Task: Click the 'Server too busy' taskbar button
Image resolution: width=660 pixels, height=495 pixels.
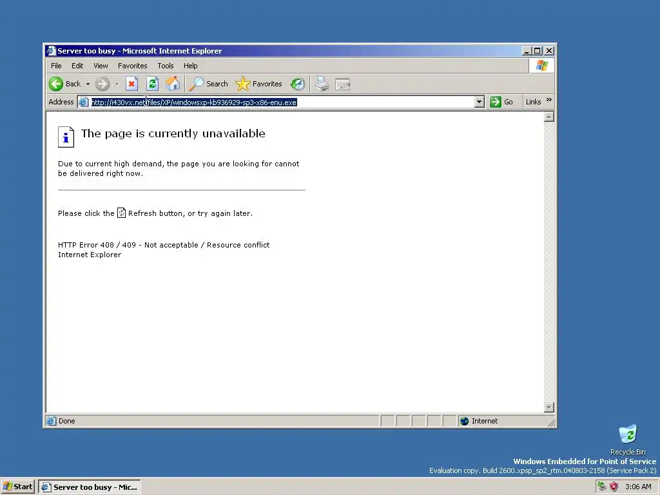Action: point(90,487)
